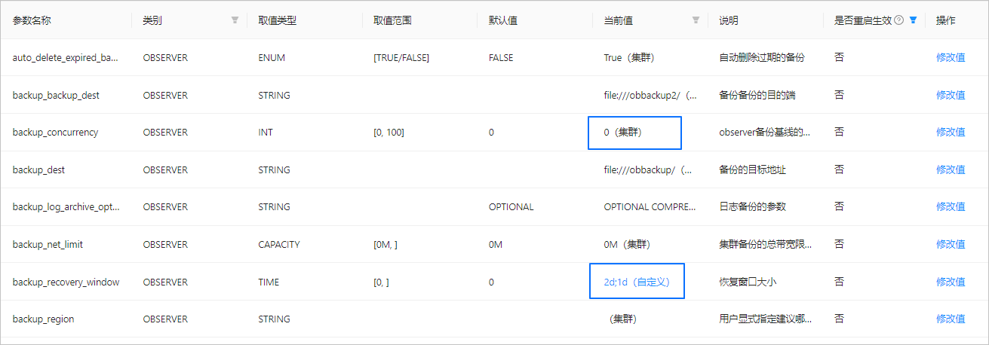Open filter for 类别 column
This screenshot has width=989, height=345.
[235, 21]
